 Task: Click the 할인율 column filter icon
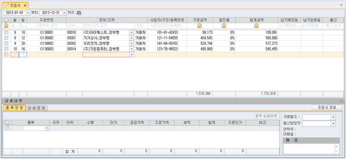click(x=224, y=26)
